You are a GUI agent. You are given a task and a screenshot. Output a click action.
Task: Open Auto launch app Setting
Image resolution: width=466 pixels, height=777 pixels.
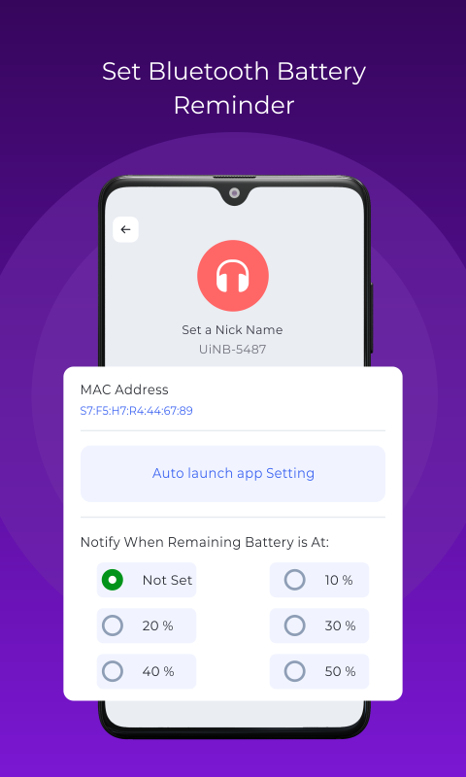click(x=233, y=474)
